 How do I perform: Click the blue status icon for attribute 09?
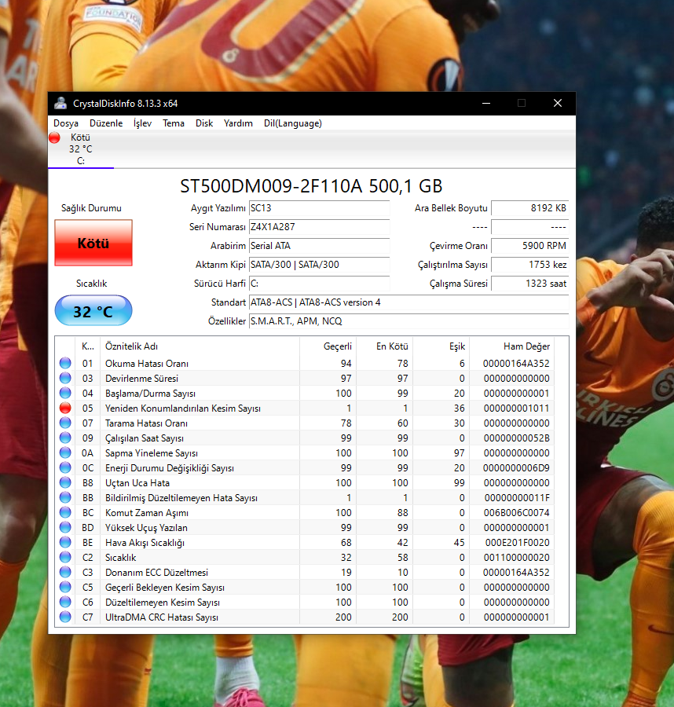tap(65, 438)
